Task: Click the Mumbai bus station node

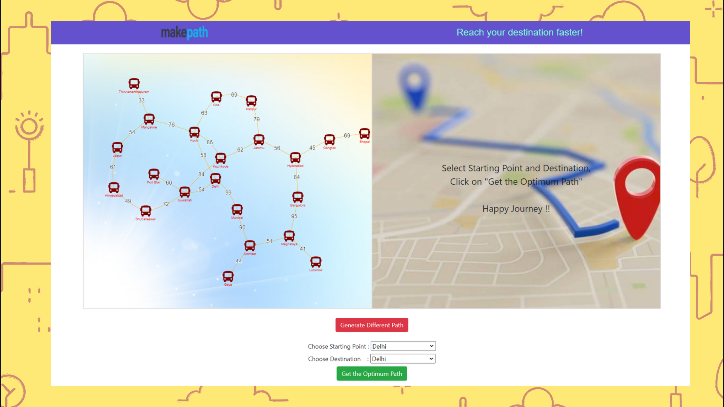Action: click(x=237, y=209)
